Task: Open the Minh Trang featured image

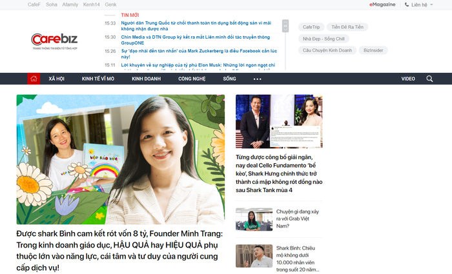Action: [x=121, y=159]
